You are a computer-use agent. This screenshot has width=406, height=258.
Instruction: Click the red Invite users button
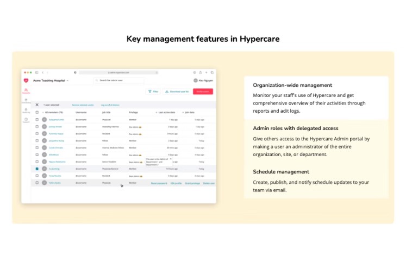click(x=203, y=92)
